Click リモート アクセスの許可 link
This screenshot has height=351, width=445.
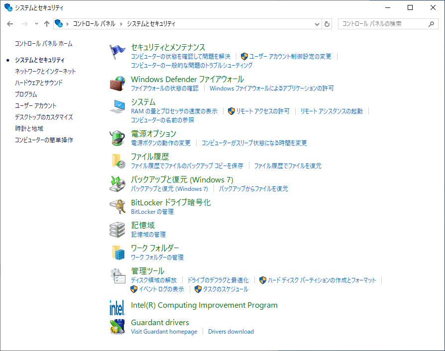[263, 111]
